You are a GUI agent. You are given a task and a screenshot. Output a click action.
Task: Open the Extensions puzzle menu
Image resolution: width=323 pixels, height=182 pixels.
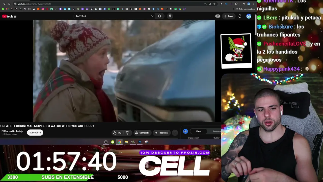(x=236, y=4)
